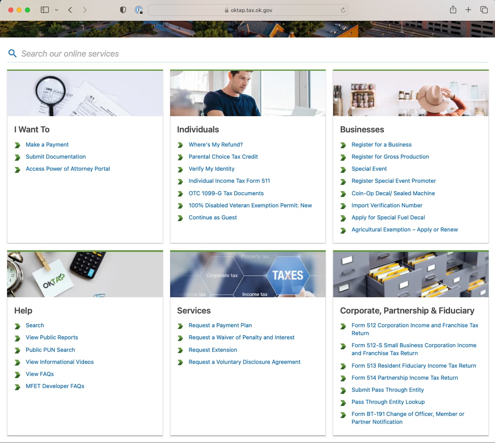Click the password manager extension icon
Image resolution: width=495 pixels, height=443 pixels.
pyautogui.click(x=139, y=10)
